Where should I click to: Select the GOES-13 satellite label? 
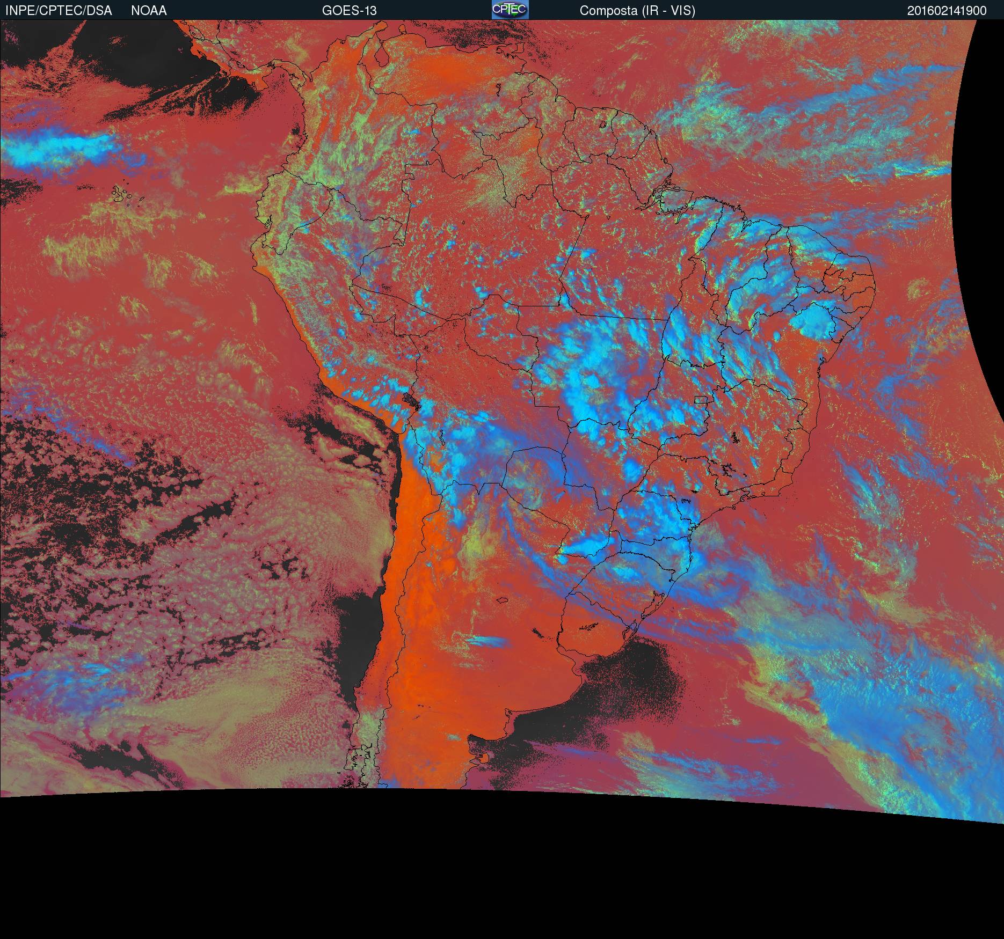[x=350, y=11]
